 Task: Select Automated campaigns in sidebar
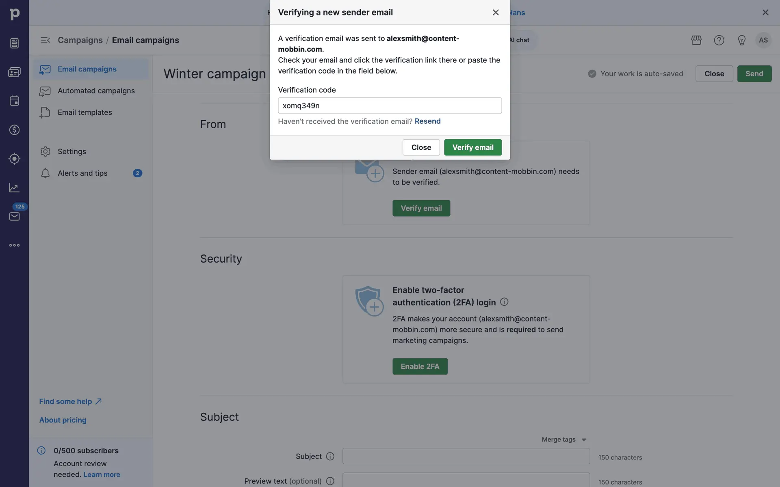click(96, 91)
